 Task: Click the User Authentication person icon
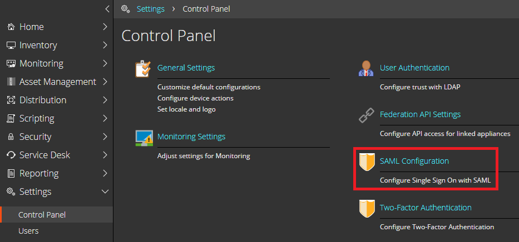366,68
